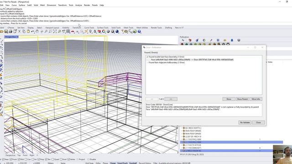Select the Face --> Door error row
The width and height of the screenshot is (292, 164).
coord(192,60)
